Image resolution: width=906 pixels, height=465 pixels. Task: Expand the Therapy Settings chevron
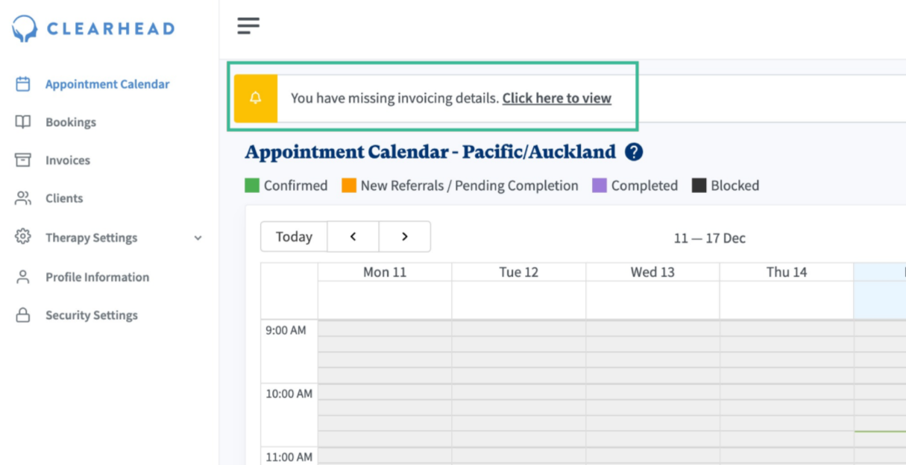click(x=198, y=238)
